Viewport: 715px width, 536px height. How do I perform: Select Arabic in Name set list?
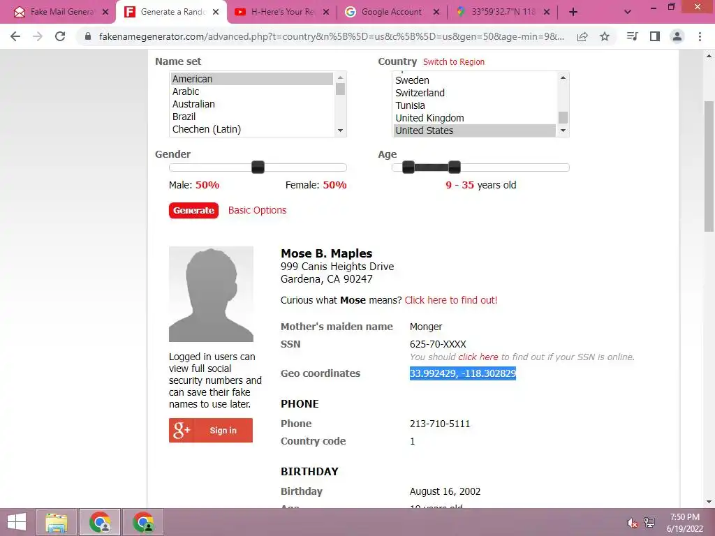pyautogui.click(x=251, y=91)
